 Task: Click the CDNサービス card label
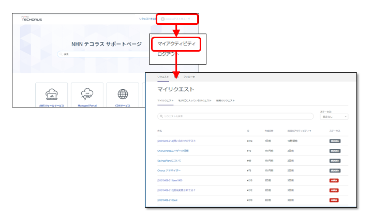pyautogui.click(x=123, y=105)
